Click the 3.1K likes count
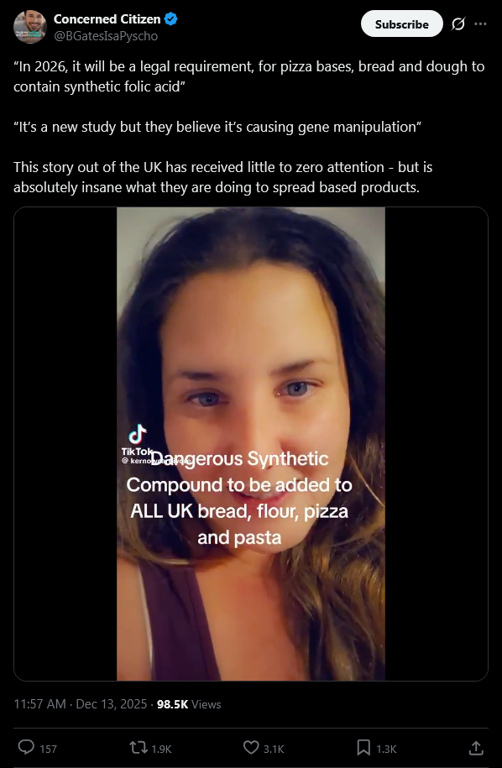502x768 pixels. [274, 749]
